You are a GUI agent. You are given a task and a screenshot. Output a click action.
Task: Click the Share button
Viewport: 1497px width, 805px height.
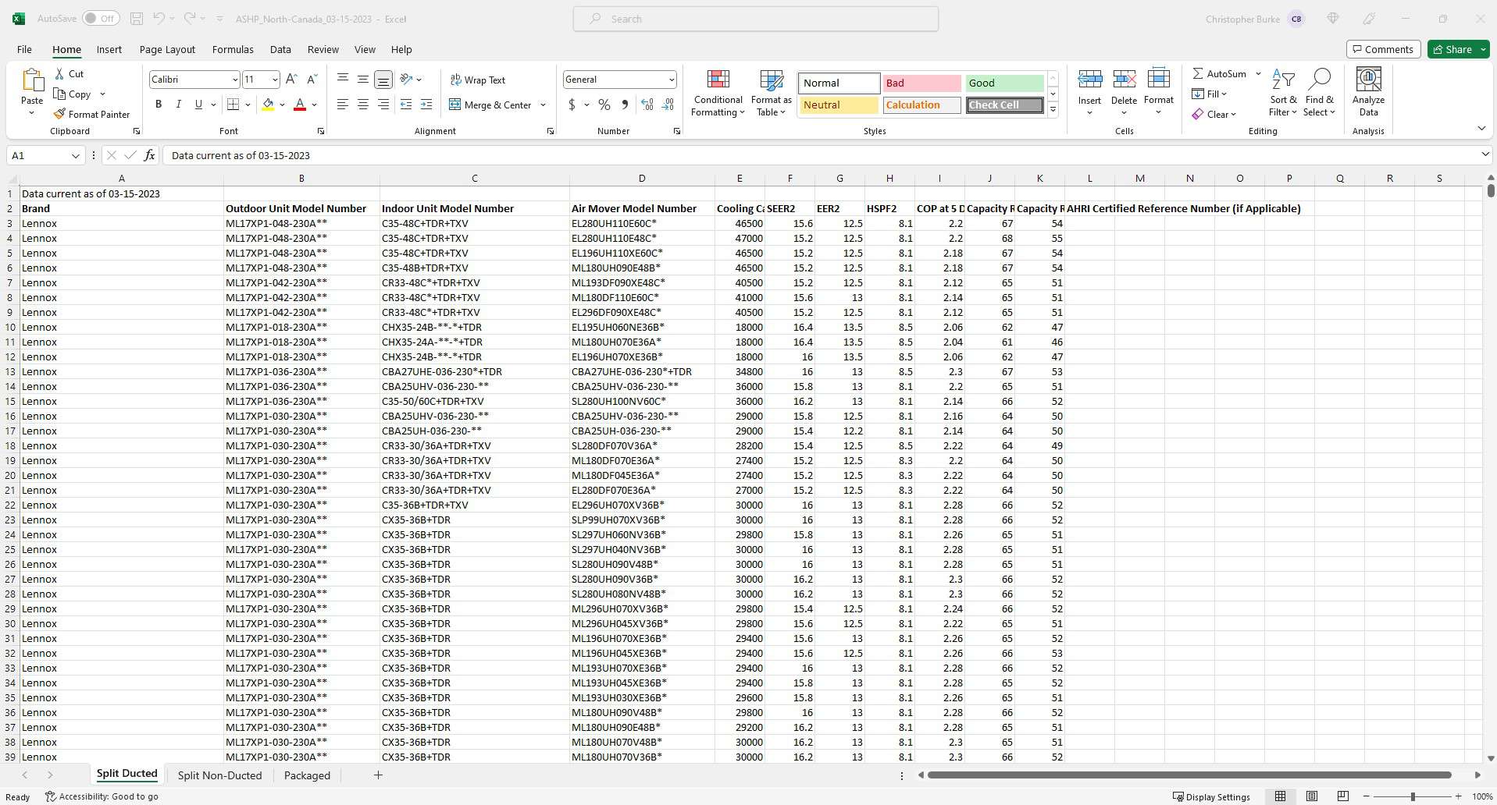pyautogui.click(x=1459, y=49)
